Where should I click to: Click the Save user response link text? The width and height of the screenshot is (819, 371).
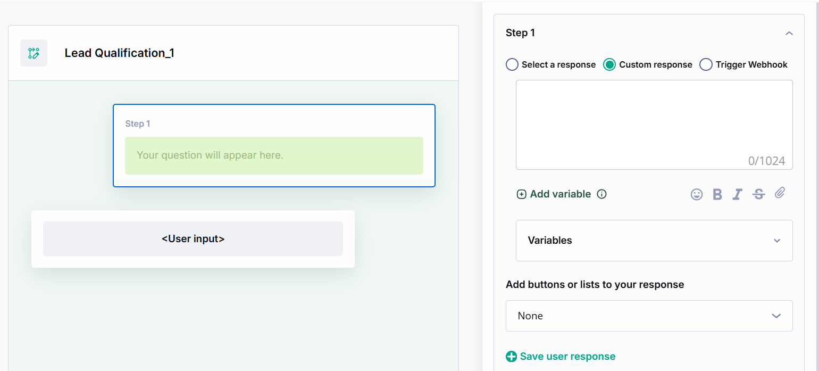(x=568, y=357)
